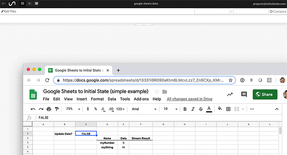Screen dimensions: 287x155
Task: Open the Chrome profile avatar
Action: pos(282,80)
